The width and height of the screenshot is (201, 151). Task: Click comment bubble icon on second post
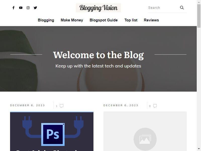click(155, 106)
